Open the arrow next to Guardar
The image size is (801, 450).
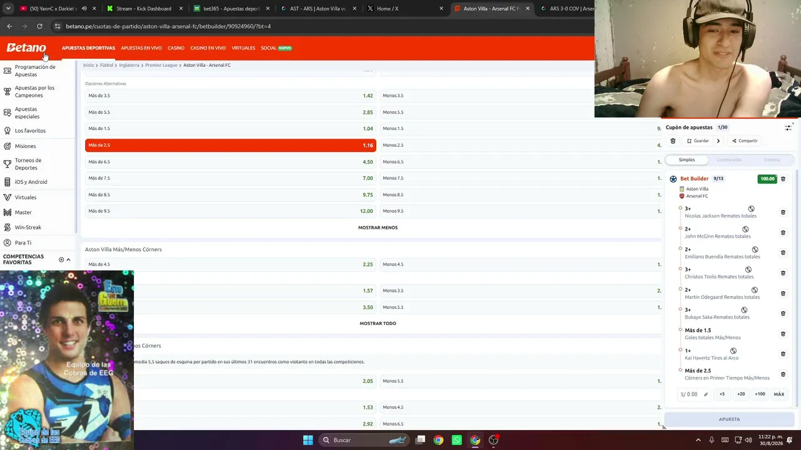(x=718, y=141)
